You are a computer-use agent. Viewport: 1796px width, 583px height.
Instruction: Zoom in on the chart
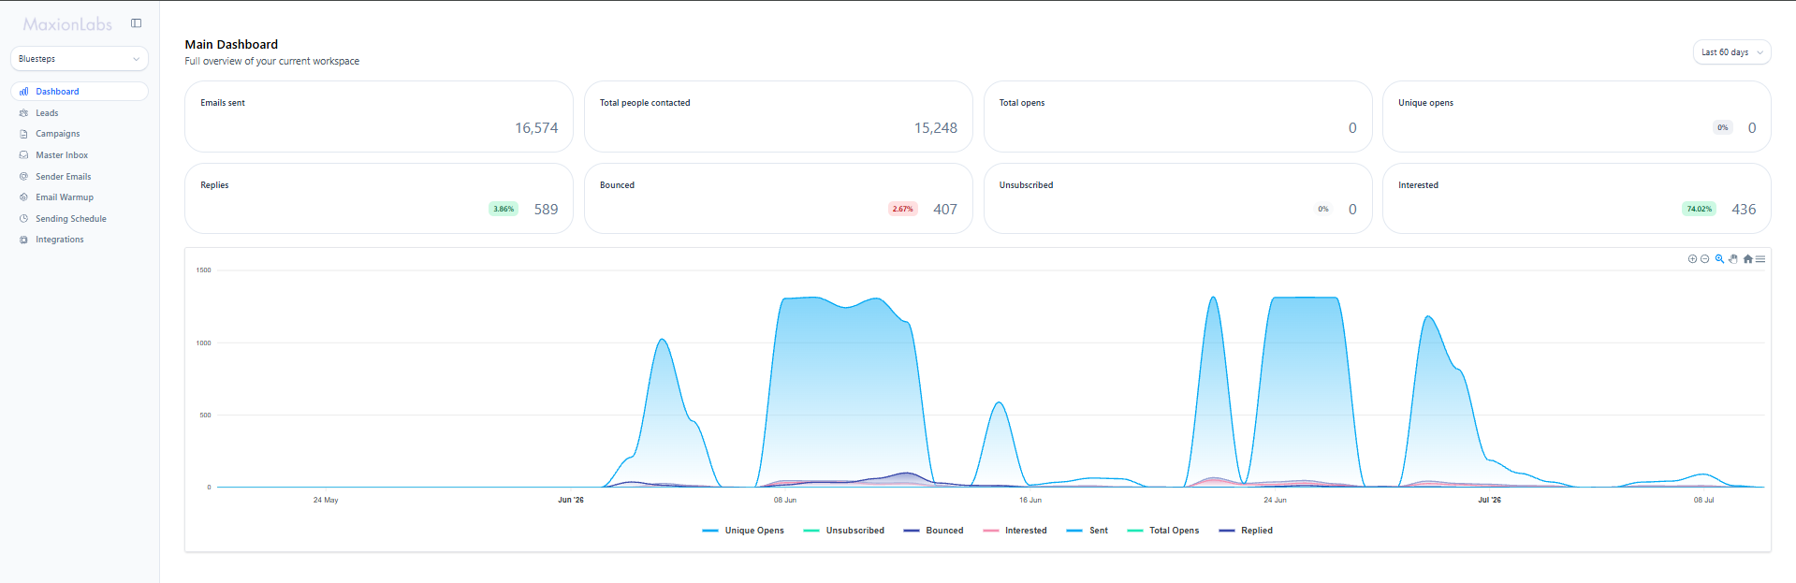pos(1692,259)
